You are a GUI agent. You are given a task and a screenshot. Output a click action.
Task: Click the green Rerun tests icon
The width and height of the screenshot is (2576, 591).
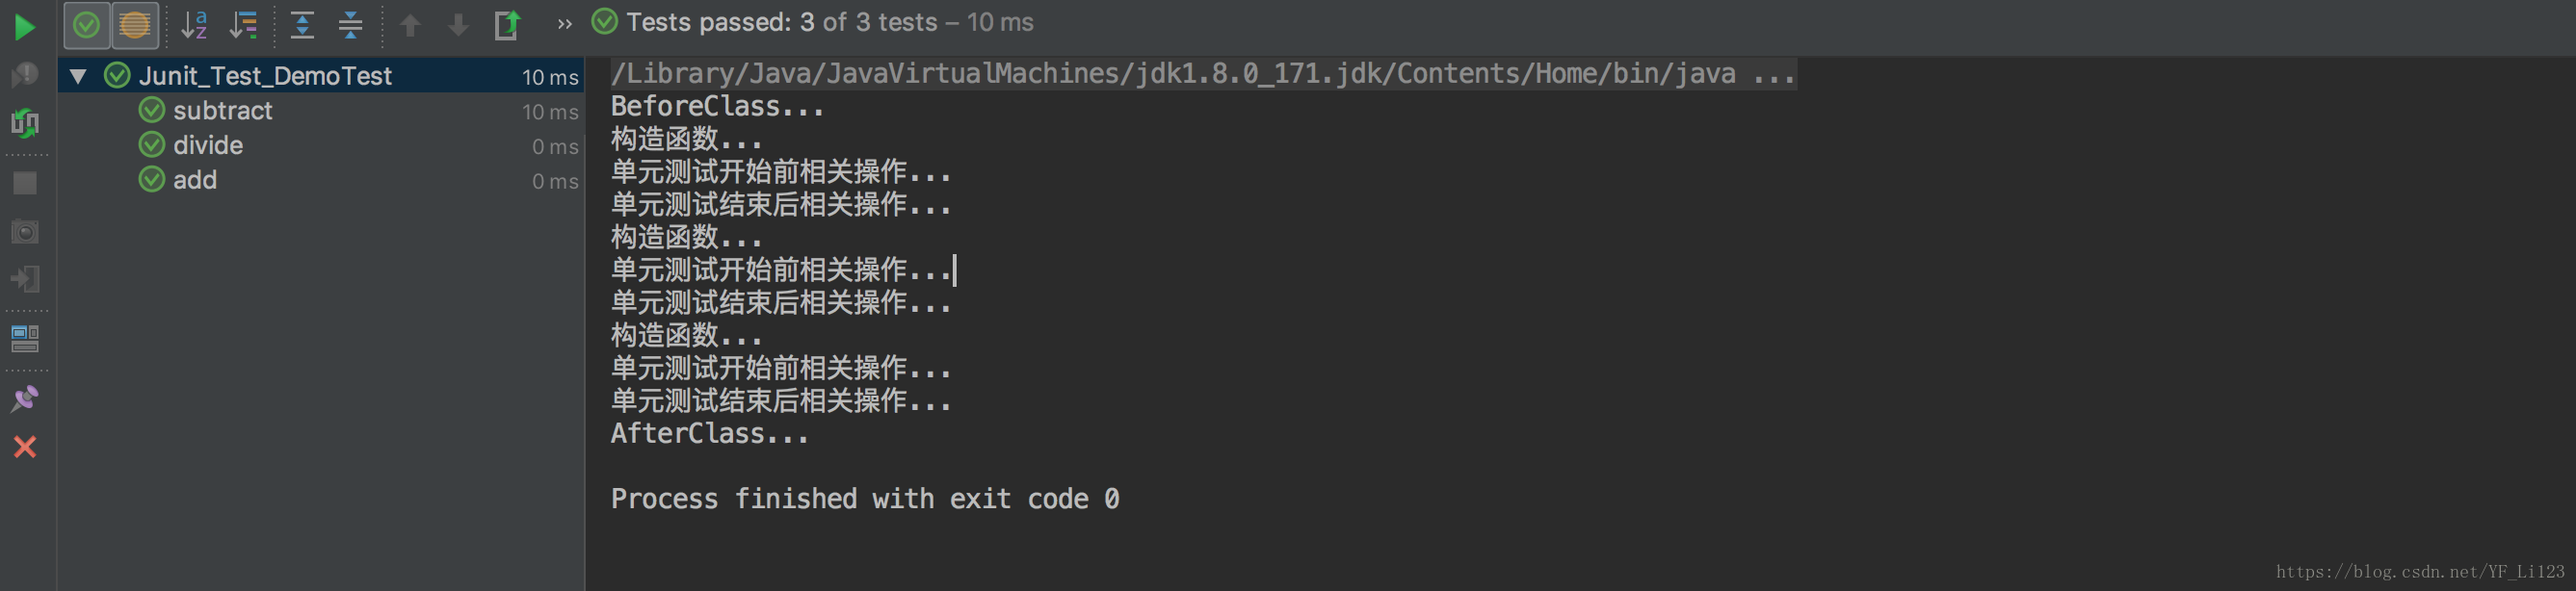point(25,27)
